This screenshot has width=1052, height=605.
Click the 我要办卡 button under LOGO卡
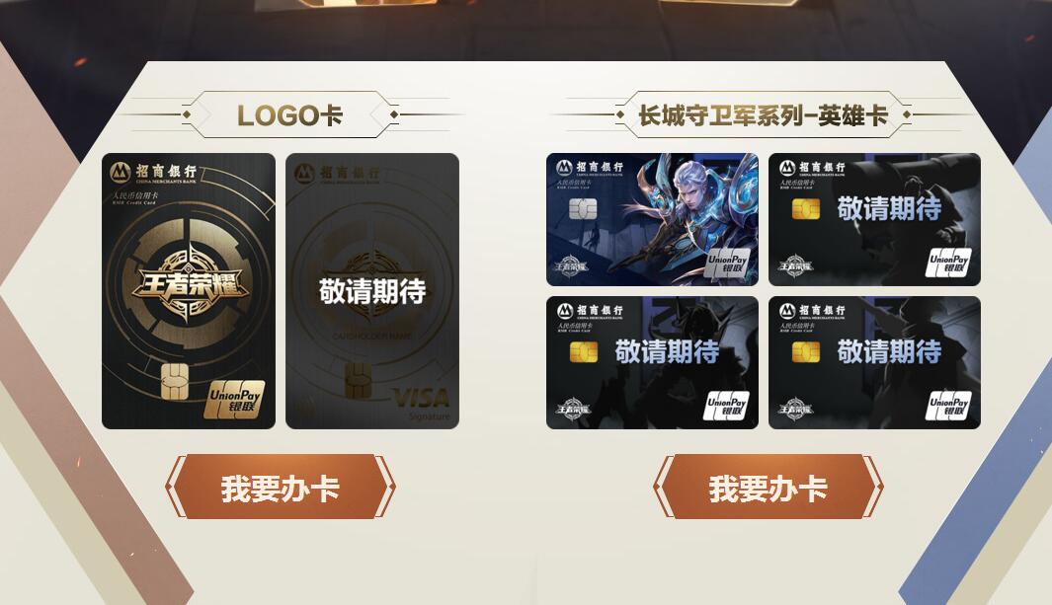pos(281,488)
